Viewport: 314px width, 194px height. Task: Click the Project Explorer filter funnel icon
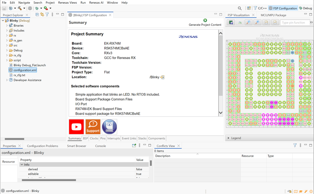coord(47,15)
